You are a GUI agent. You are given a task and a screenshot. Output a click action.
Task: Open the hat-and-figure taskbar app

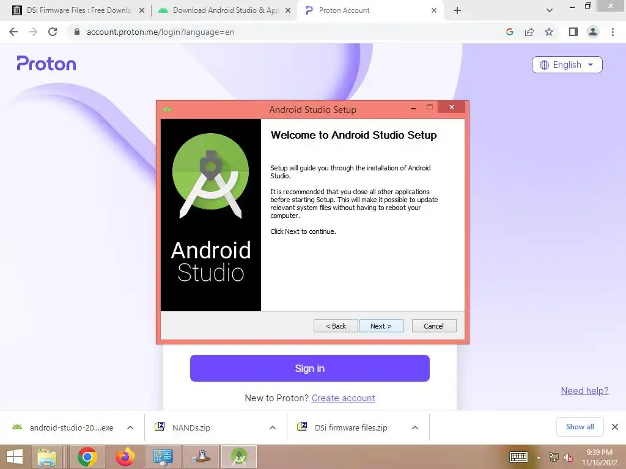tap(201, 457)
